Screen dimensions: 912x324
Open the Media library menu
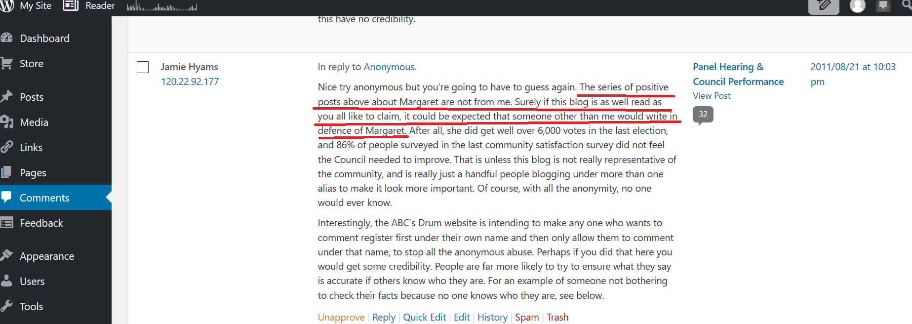34,122
